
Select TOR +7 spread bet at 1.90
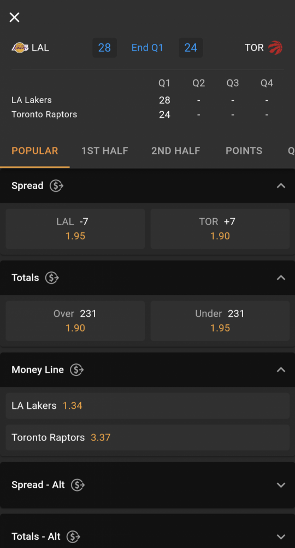tap(220, 229)
